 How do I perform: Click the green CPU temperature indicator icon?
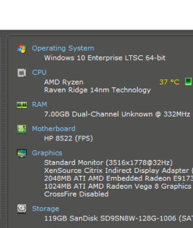[188, 82]
